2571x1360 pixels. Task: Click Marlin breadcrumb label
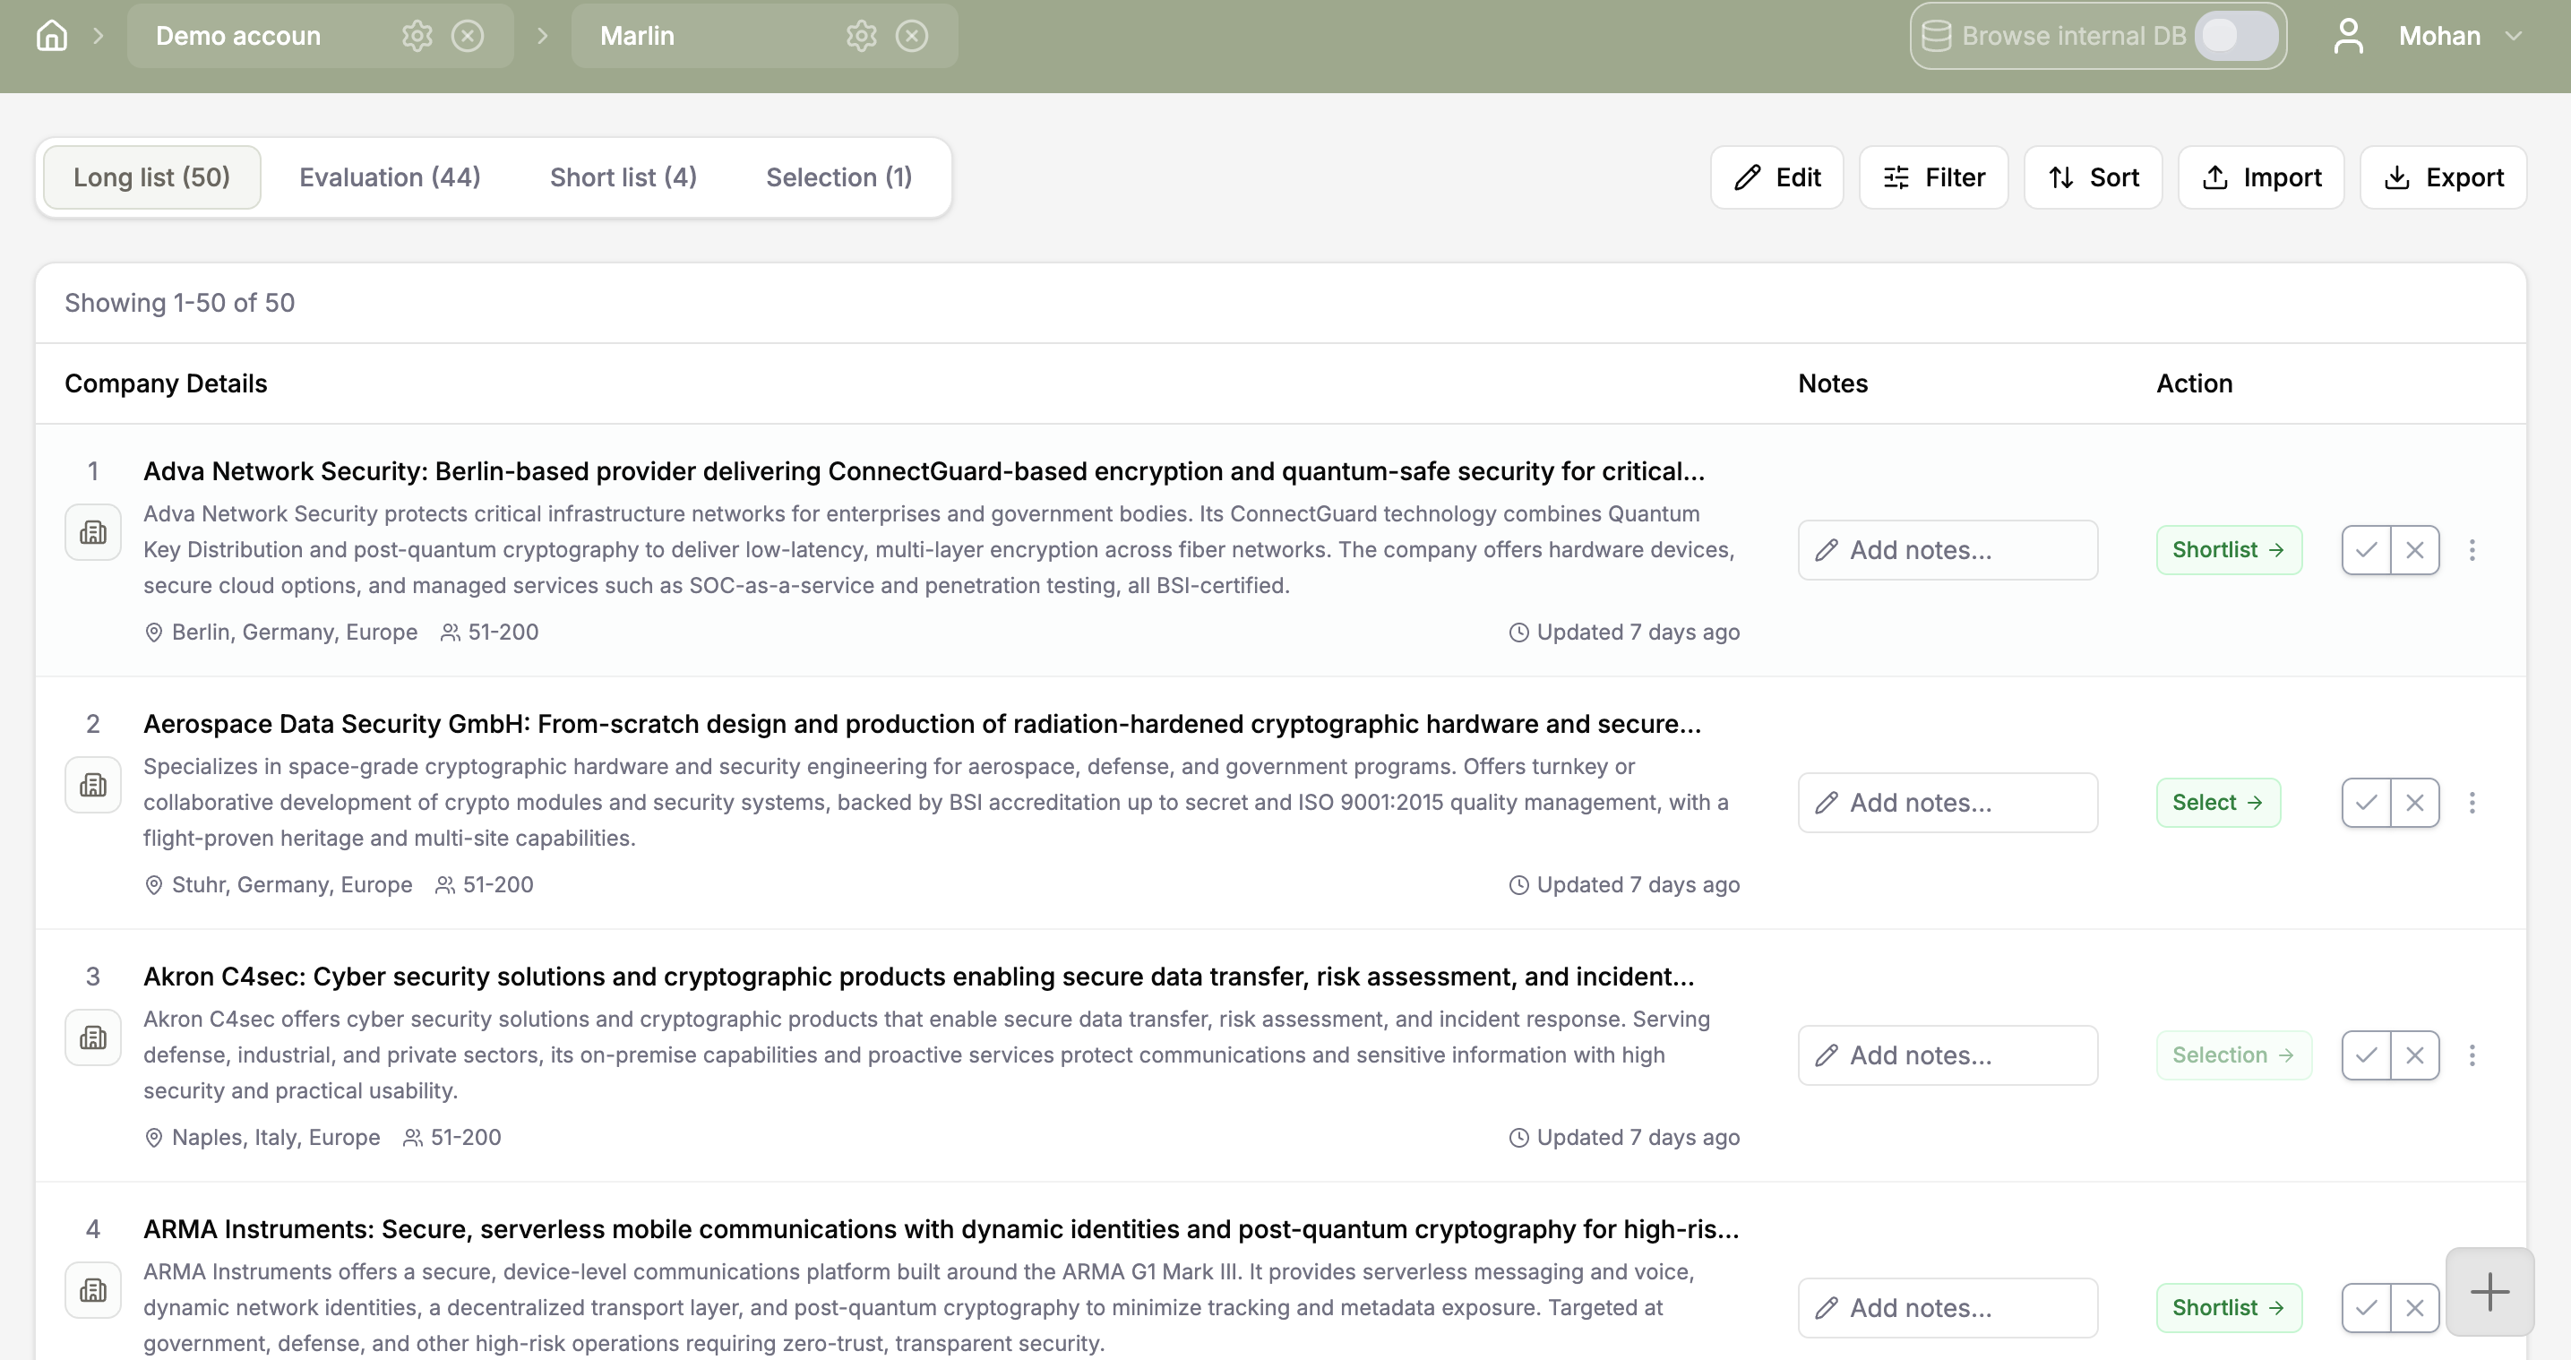click(x=637, y=36)
